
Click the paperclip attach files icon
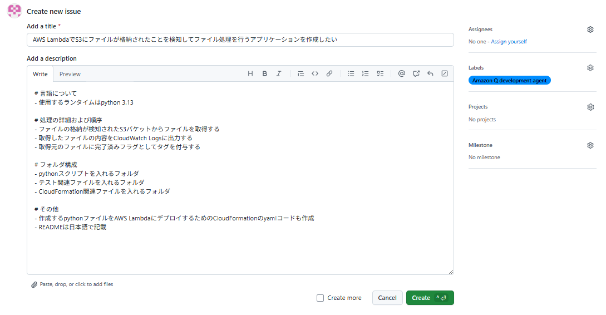[34, 284]
